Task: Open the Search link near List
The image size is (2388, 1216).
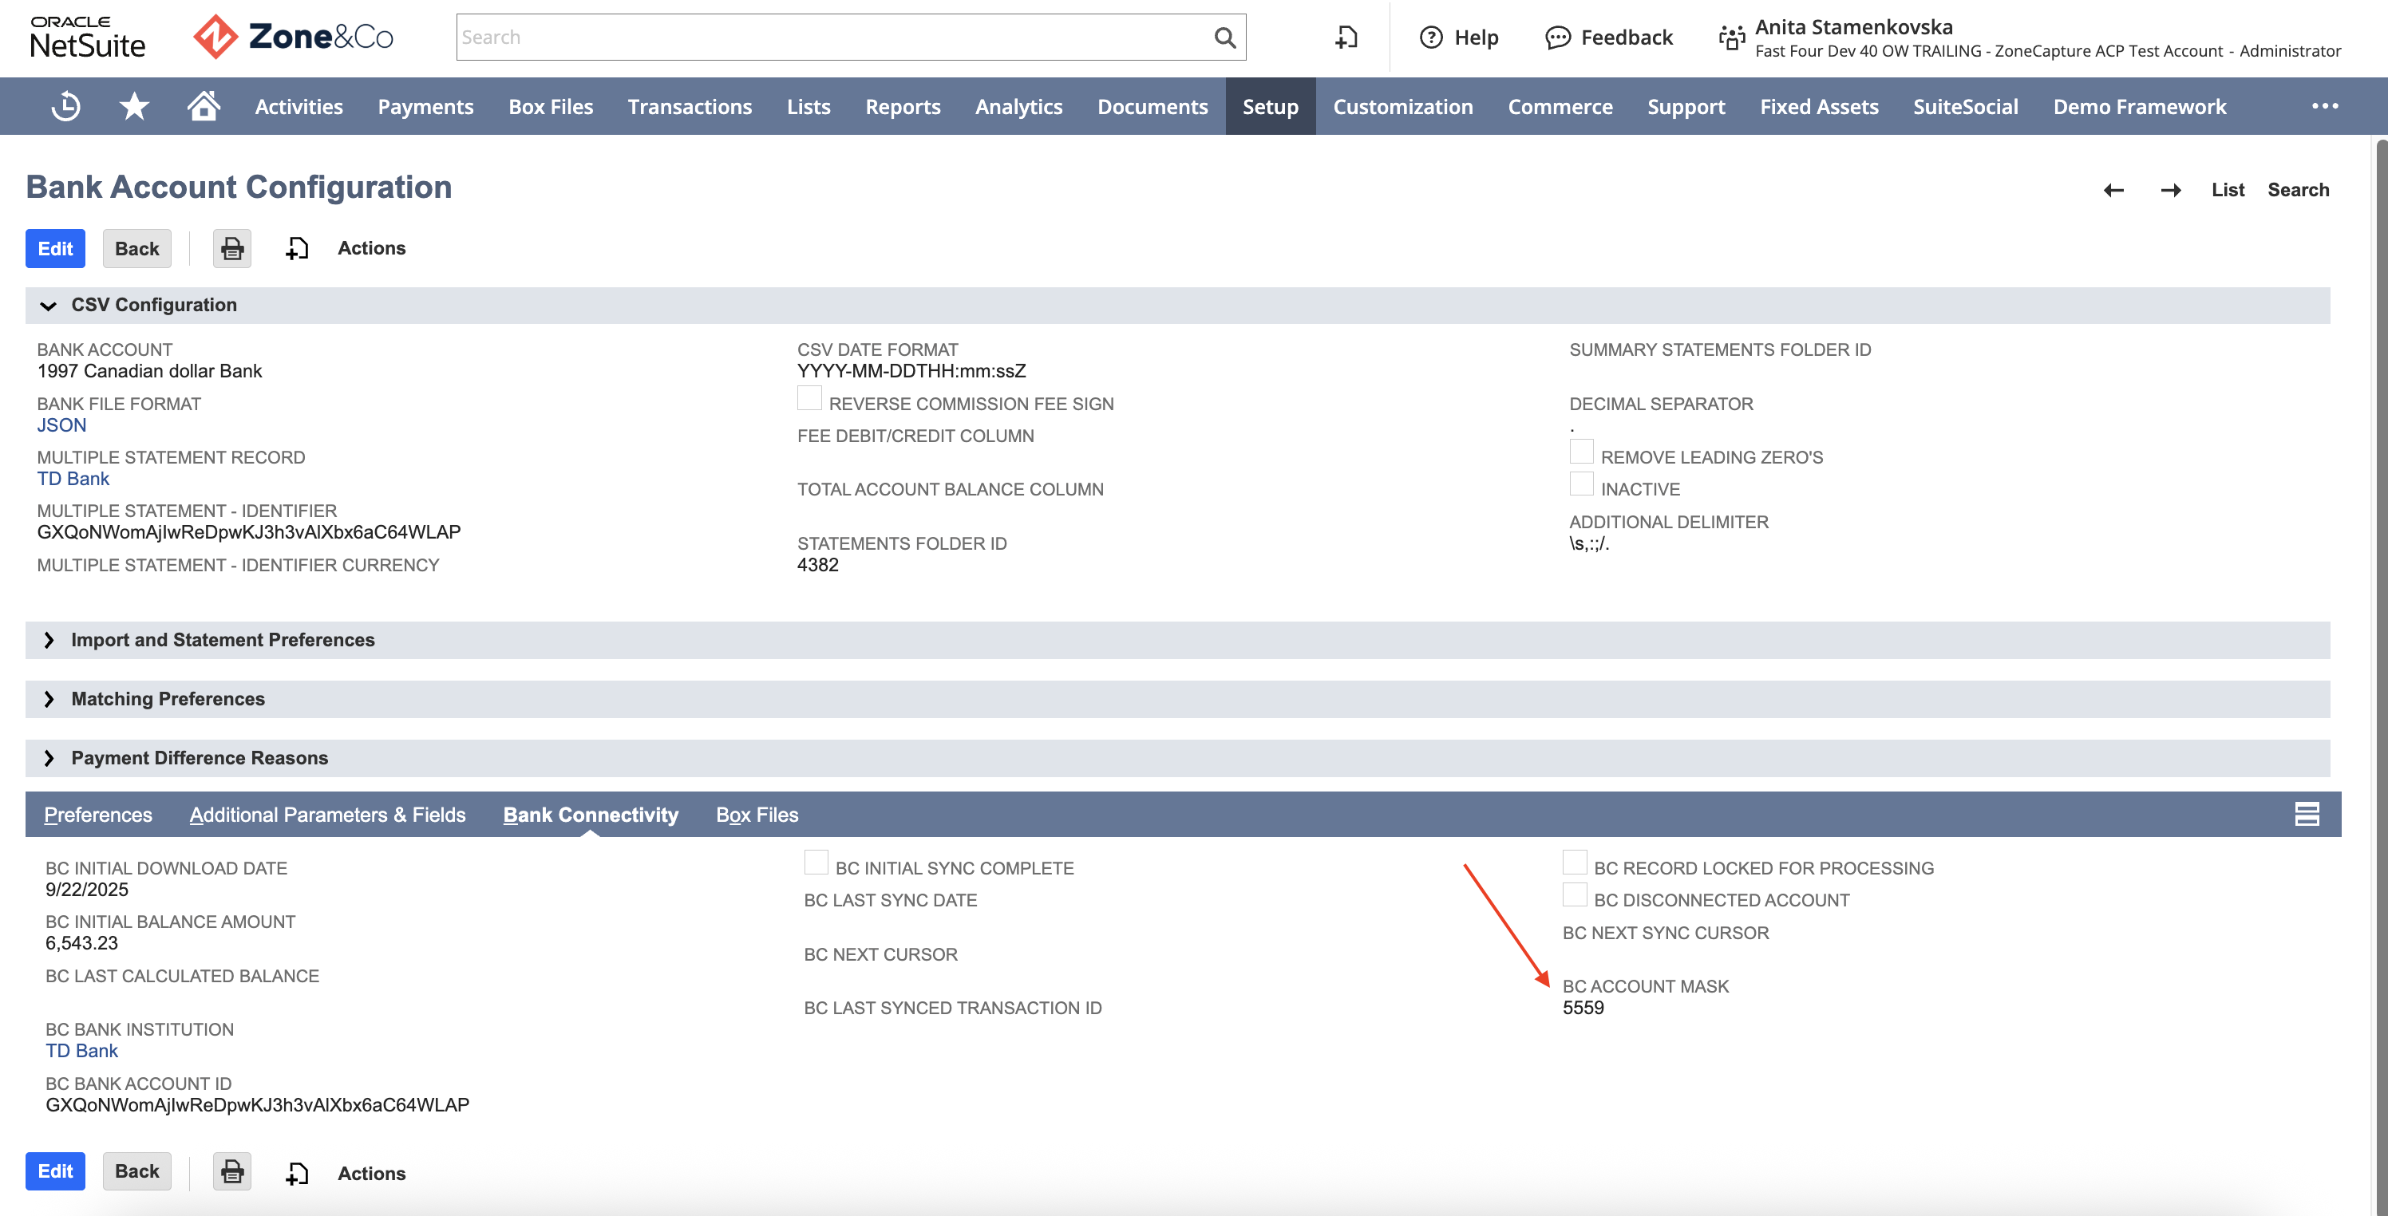Action: (2298, 190)
